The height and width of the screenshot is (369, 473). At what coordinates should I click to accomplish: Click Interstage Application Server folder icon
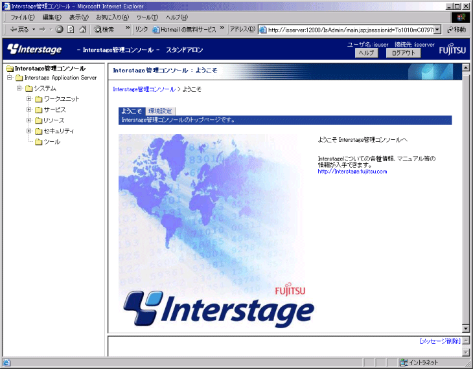click(x=19, y=78)
